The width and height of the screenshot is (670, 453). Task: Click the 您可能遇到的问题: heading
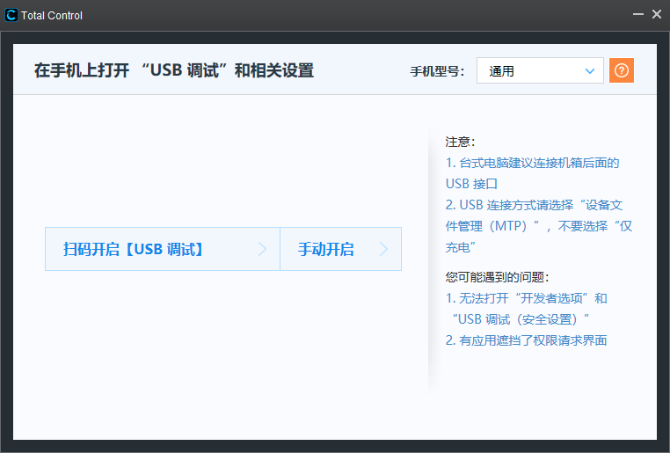(x=497, y=277)
